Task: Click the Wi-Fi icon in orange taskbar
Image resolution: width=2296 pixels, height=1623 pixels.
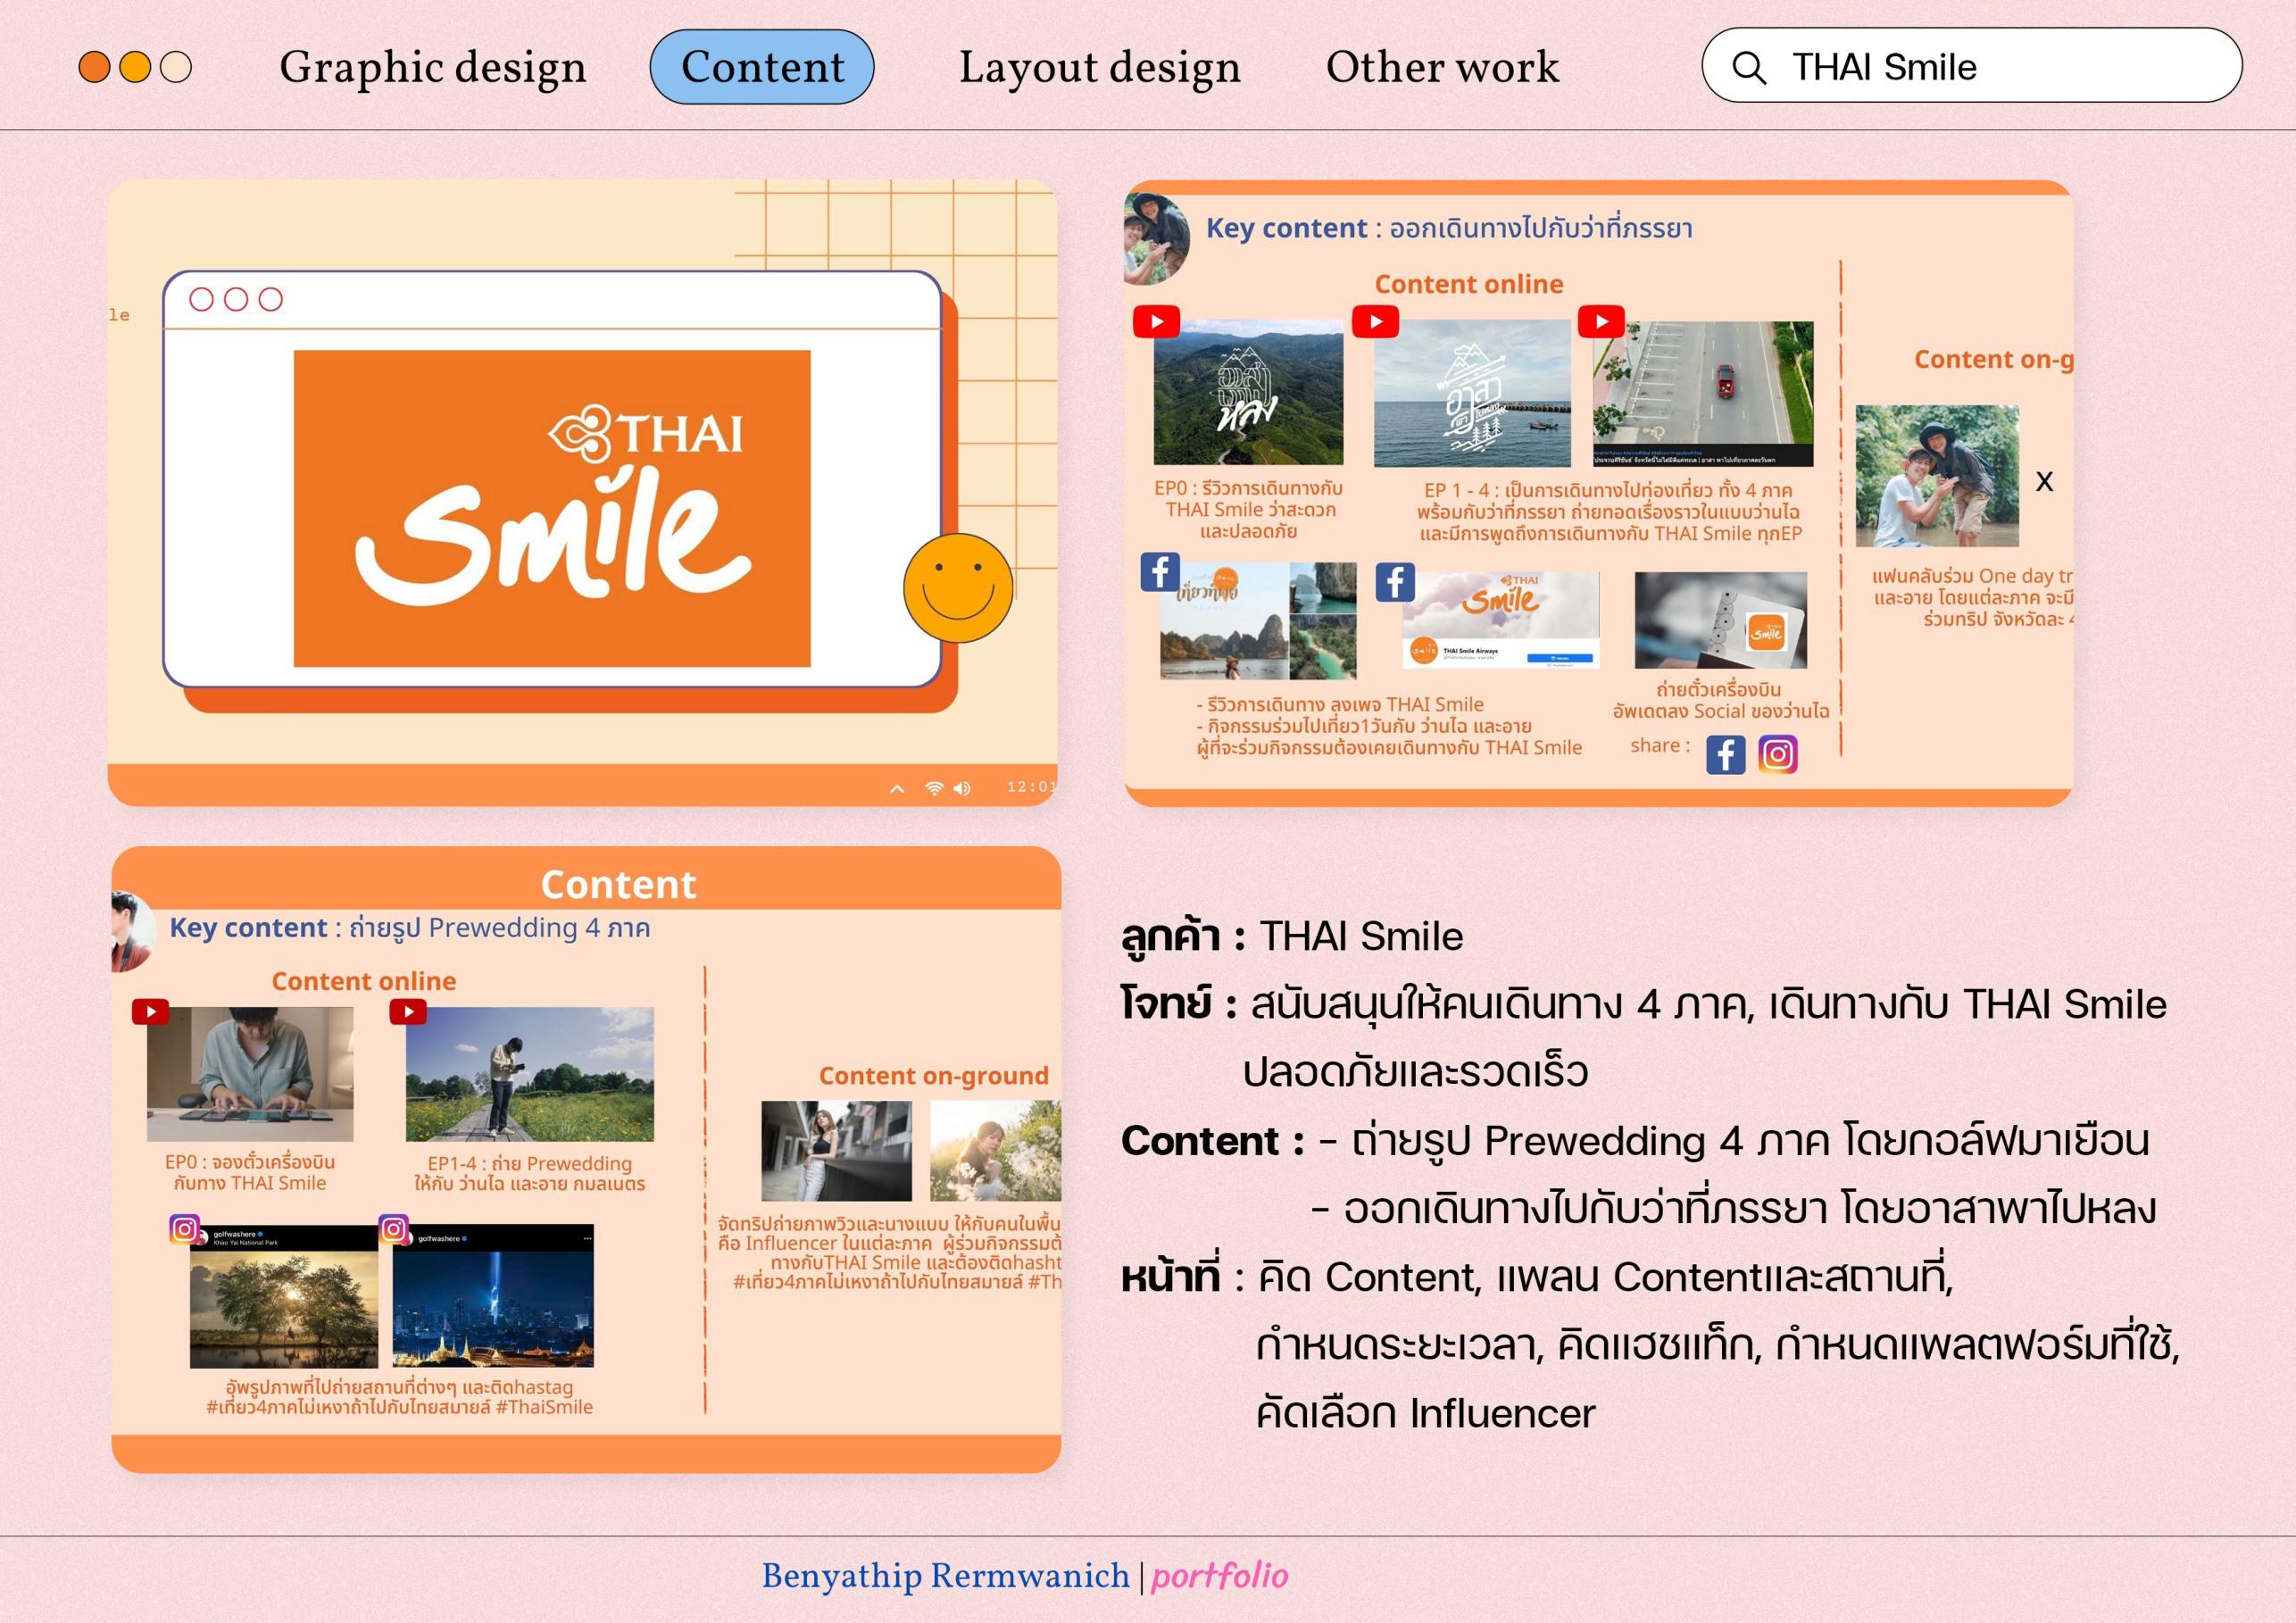Action: (x=933, y=788)
